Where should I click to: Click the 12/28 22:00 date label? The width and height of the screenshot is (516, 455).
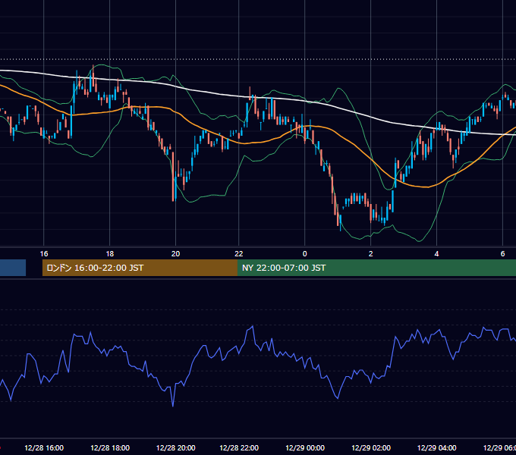[239, 447]
